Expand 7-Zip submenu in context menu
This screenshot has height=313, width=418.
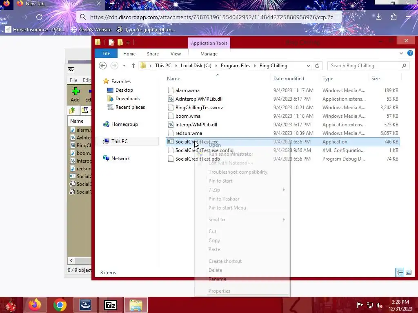[x=284, y=190]
